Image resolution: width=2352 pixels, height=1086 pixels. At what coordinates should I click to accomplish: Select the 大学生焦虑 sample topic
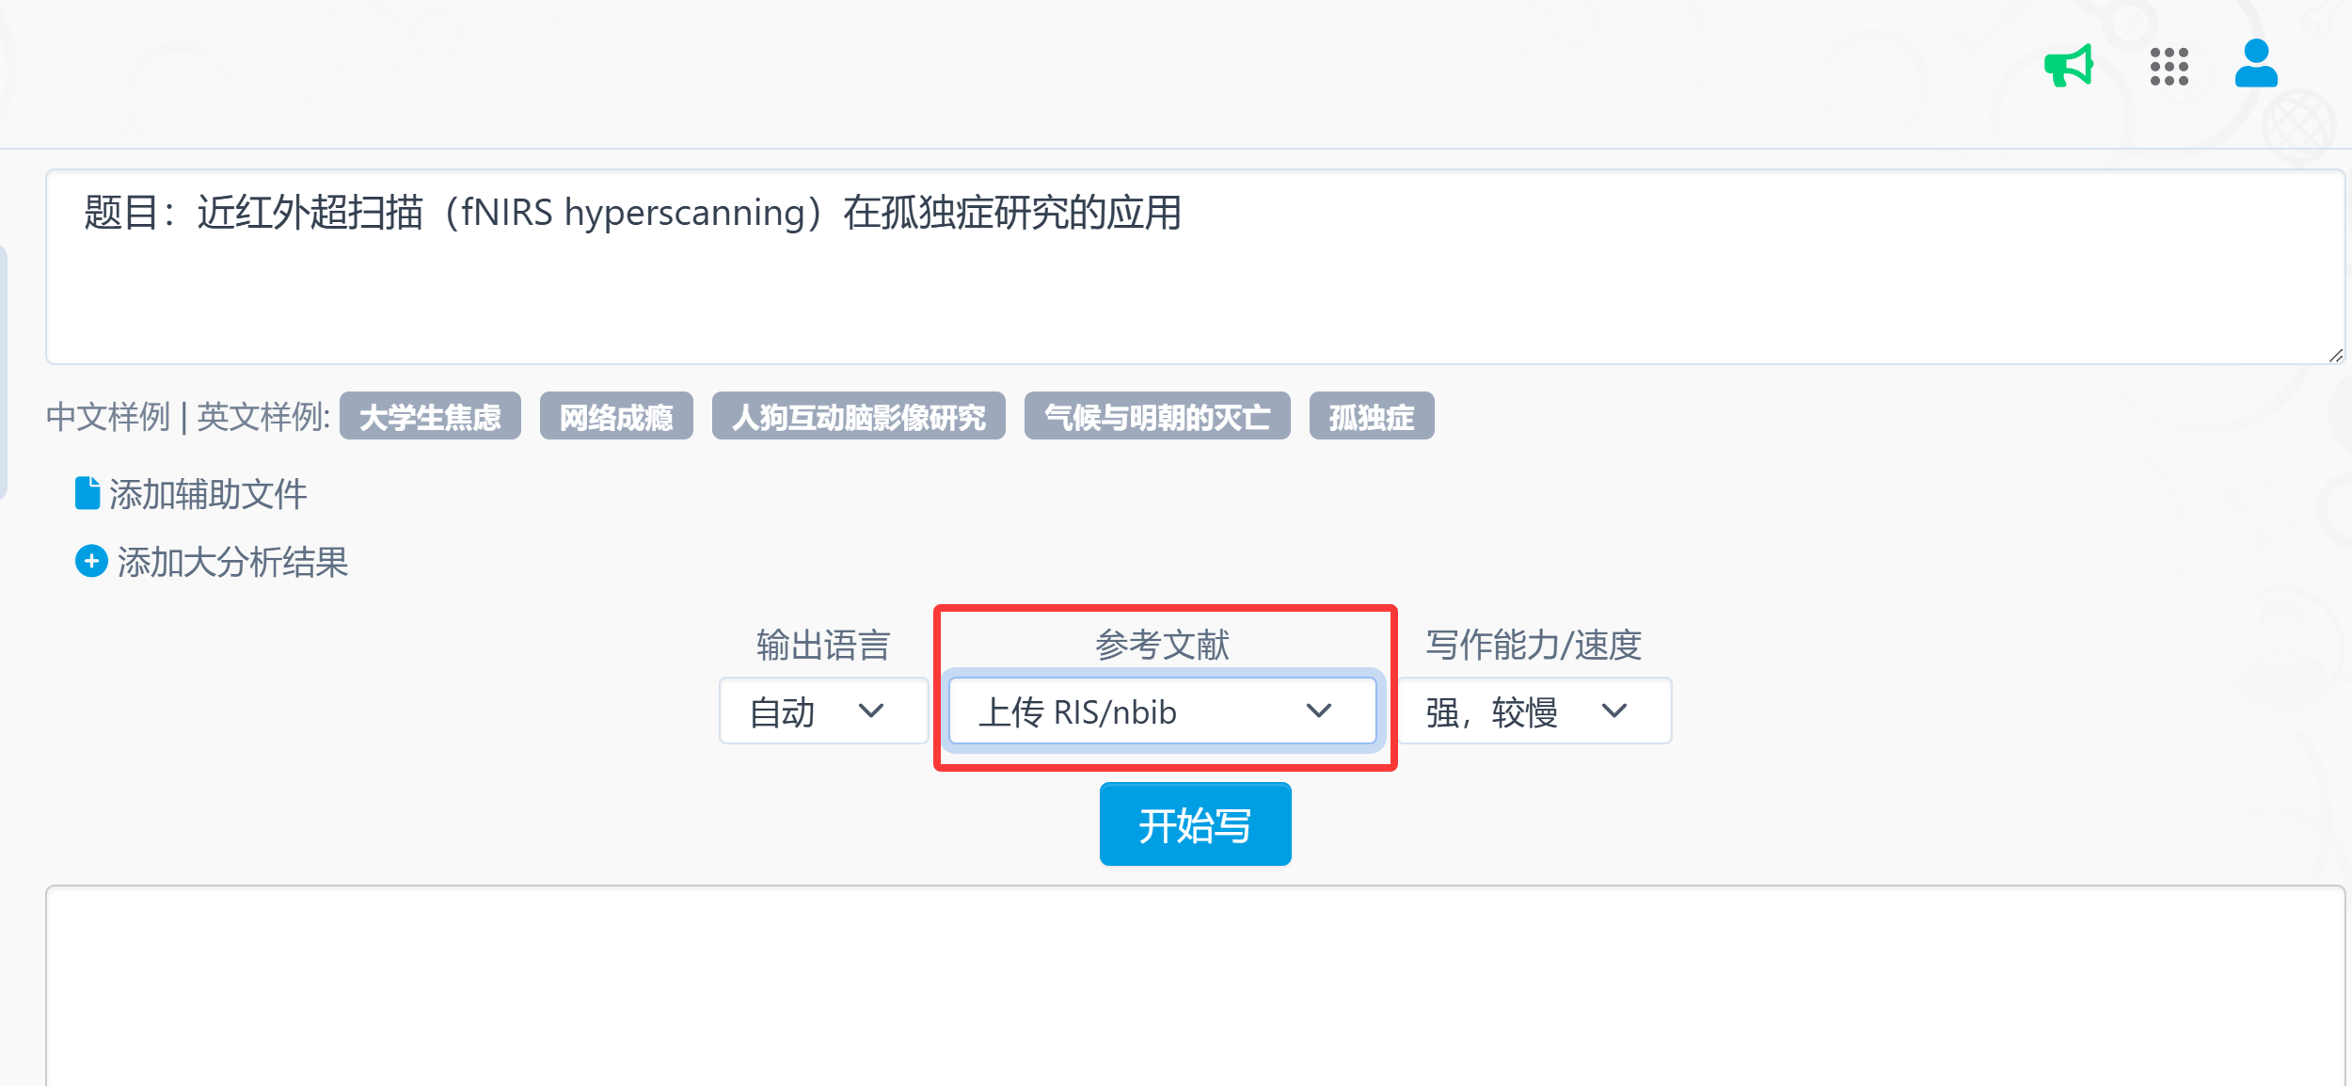tap(430, 416)
